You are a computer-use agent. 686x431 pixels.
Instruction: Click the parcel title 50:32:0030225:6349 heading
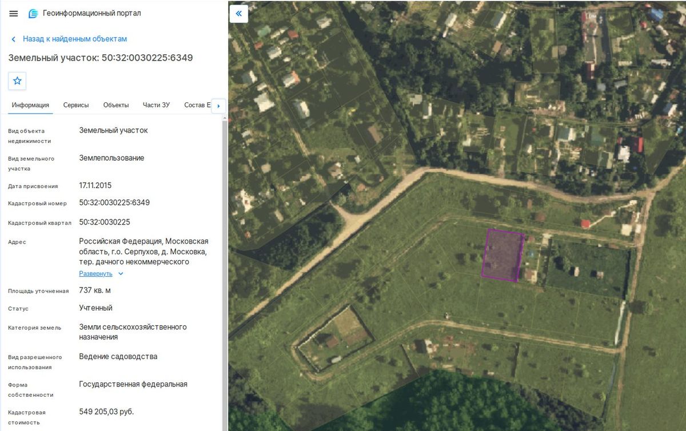(x=101, y=58)
